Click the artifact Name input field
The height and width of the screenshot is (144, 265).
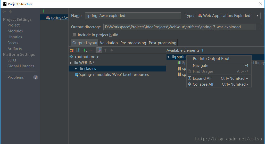[x=133, y=16]
